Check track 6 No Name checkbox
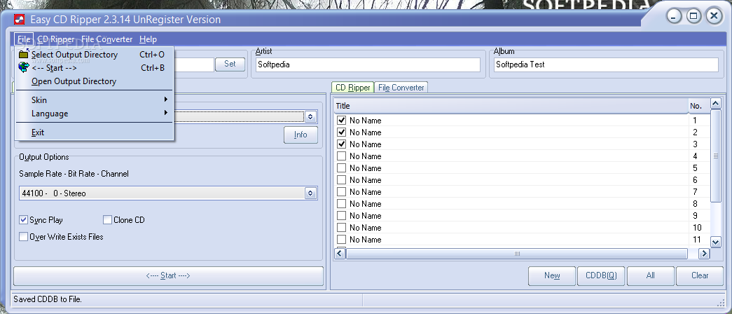 (x=341, y=180)
